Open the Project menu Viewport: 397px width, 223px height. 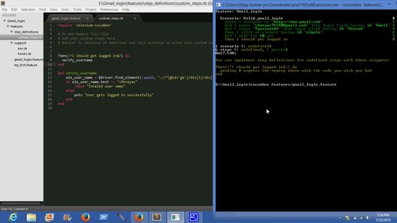(x=91, y=10)
